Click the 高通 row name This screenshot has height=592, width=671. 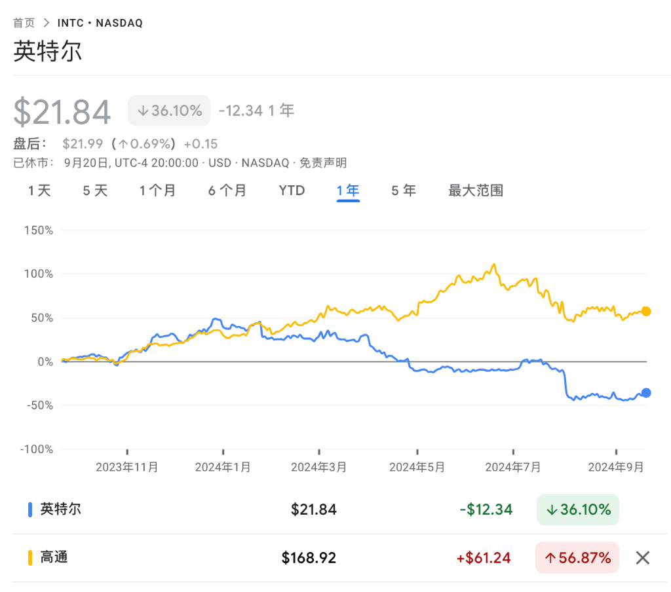coord(54,557)
